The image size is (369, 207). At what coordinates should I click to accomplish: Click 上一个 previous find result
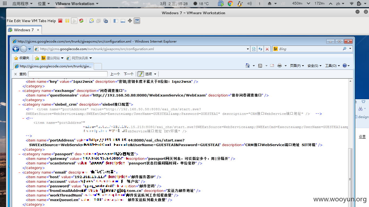pos(115,74)
